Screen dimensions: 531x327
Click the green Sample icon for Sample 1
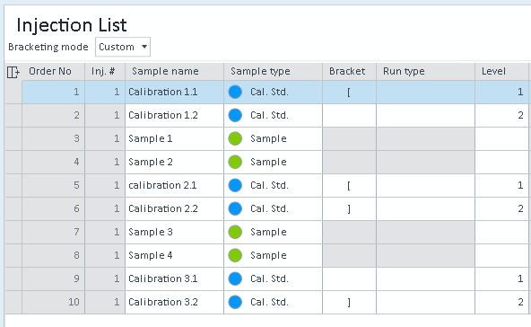[235, 138]
